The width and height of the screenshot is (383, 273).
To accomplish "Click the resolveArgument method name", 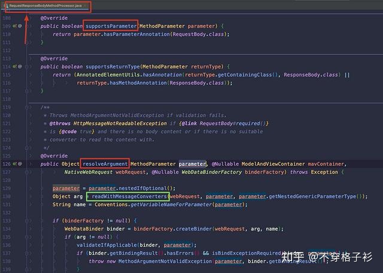I will 105,164.
